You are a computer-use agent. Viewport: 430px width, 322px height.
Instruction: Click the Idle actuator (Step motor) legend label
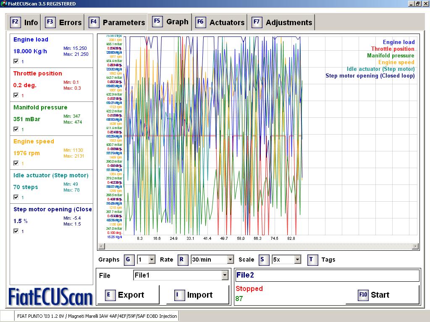click(x=380, y=69)
